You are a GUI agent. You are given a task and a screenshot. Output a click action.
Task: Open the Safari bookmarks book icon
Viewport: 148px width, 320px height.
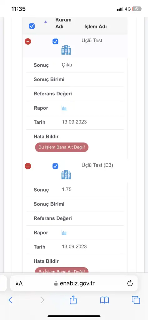point(104,300)
